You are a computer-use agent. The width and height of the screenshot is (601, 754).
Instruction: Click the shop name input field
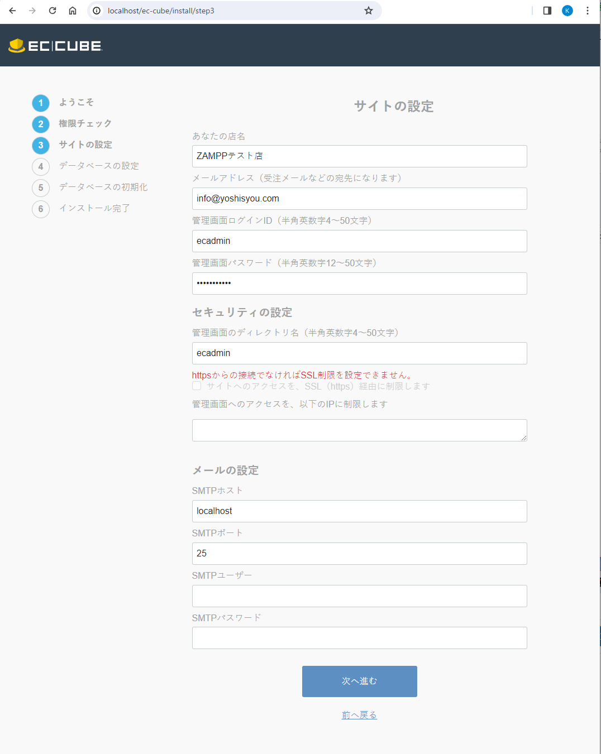(x=359, y=156)
